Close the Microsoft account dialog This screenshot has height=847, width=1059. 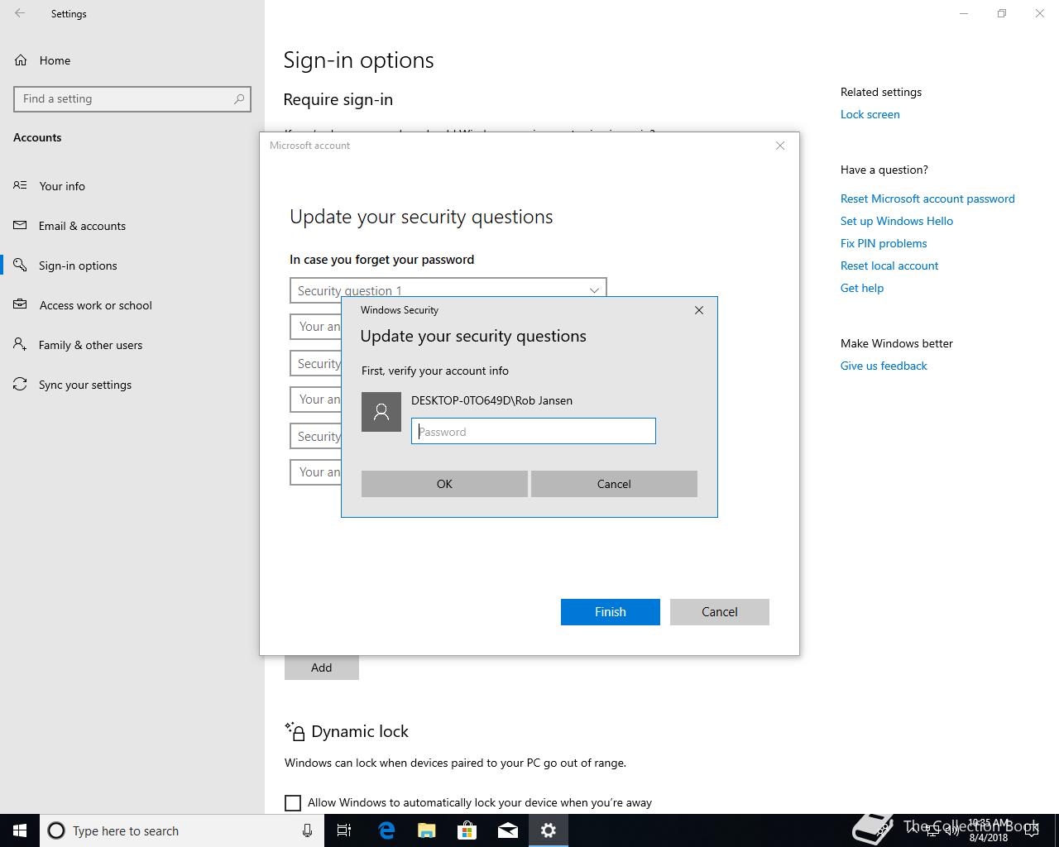780,146
